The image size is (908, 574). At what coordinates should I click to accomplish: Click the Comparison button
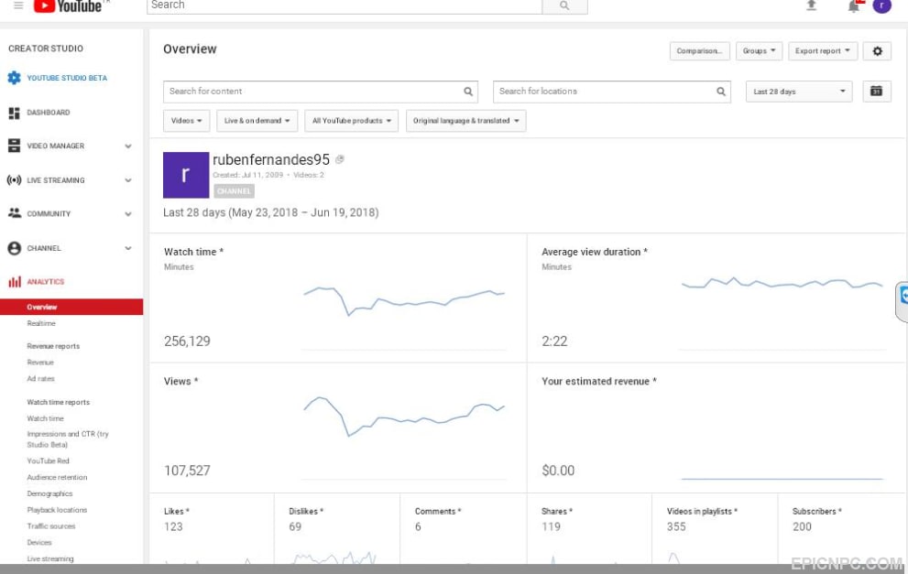point(699,51)
